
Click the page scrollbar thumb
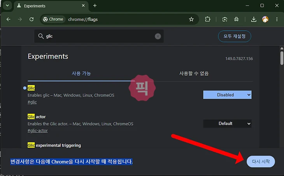click(x=282, y=58)
